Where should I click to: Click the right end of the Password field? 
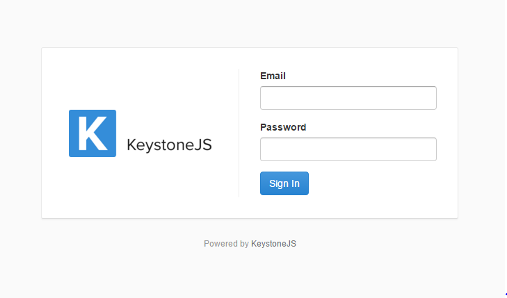[430, 149]
